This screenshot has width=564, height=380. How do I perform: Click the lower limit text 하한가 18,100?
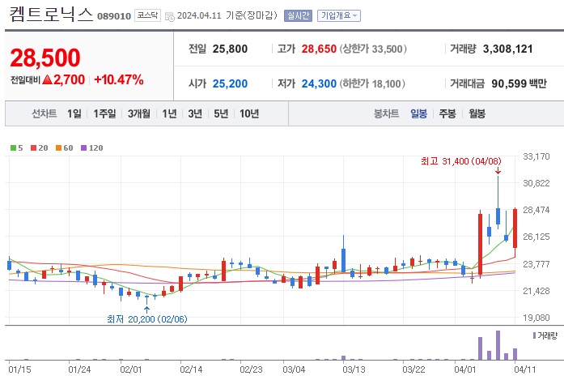click(373, 84)
